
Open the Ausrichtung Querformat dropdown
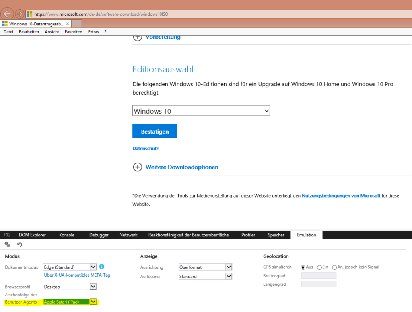[x=229, y=267]
